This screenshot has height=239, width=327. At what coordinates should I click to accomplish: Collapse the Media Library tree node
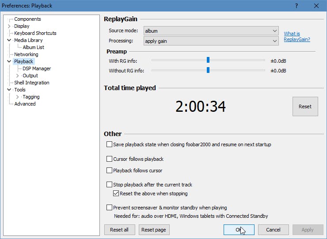(x=9, y=40)
